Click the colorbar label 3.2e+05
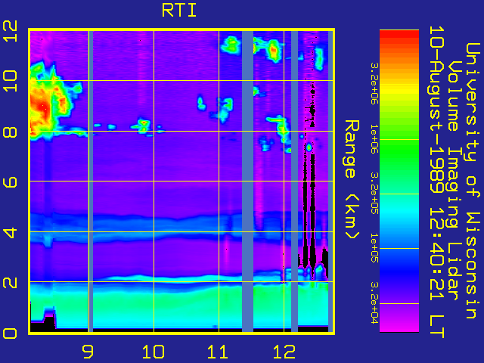The width and height of the screenshot is (484, 363). click(x=374, y=194)
